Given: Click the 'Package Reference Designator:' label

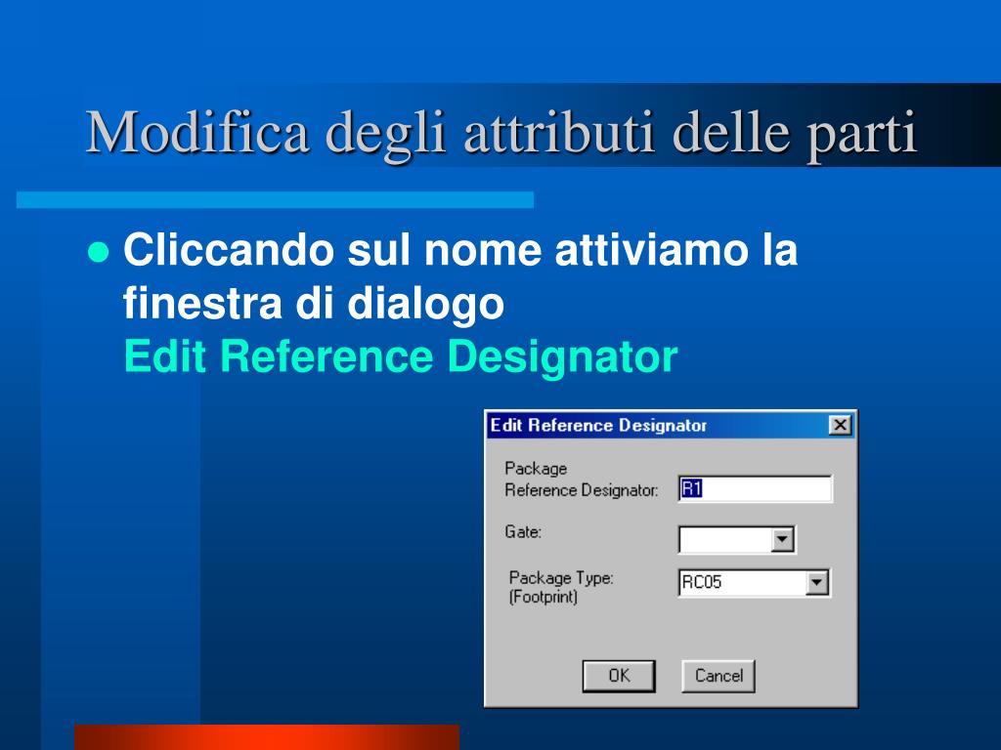Looking at the screenshot, I should pyautogui.click(x=581, y=479).
